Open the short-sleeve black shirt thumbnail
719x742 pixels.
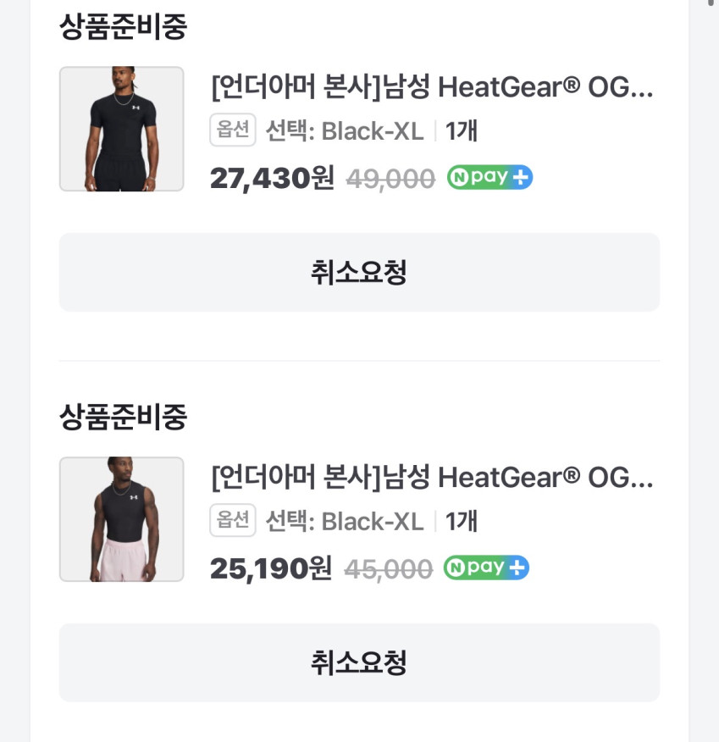(x=121, y=129)
